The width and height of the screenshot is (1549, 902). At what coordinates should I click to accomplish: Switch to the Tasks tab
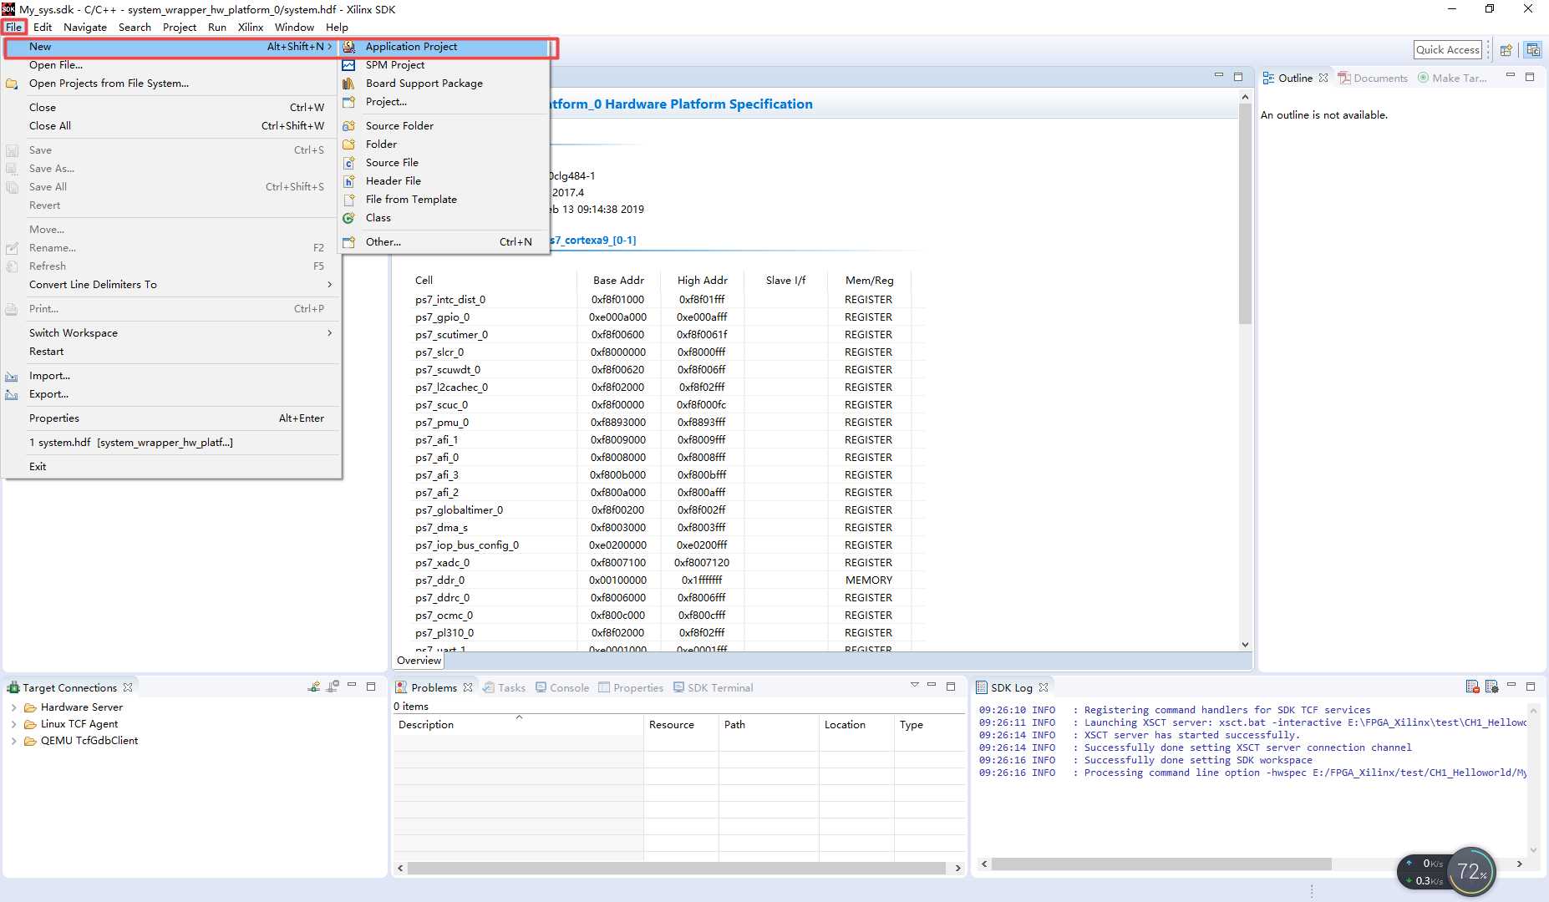click(505, 687)
